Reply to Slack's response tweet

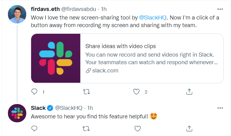34,128
